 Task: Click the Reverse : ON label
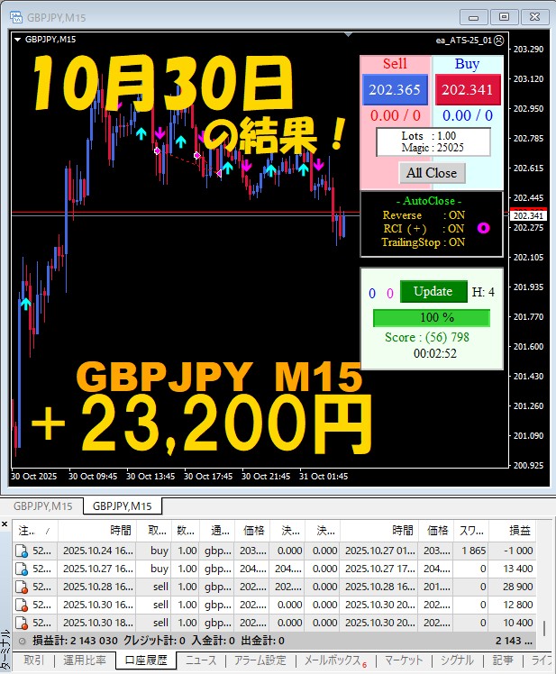[x=424, y=215]
